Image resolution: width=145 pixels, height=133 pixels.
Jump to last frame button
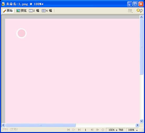[x=79, y=130]
